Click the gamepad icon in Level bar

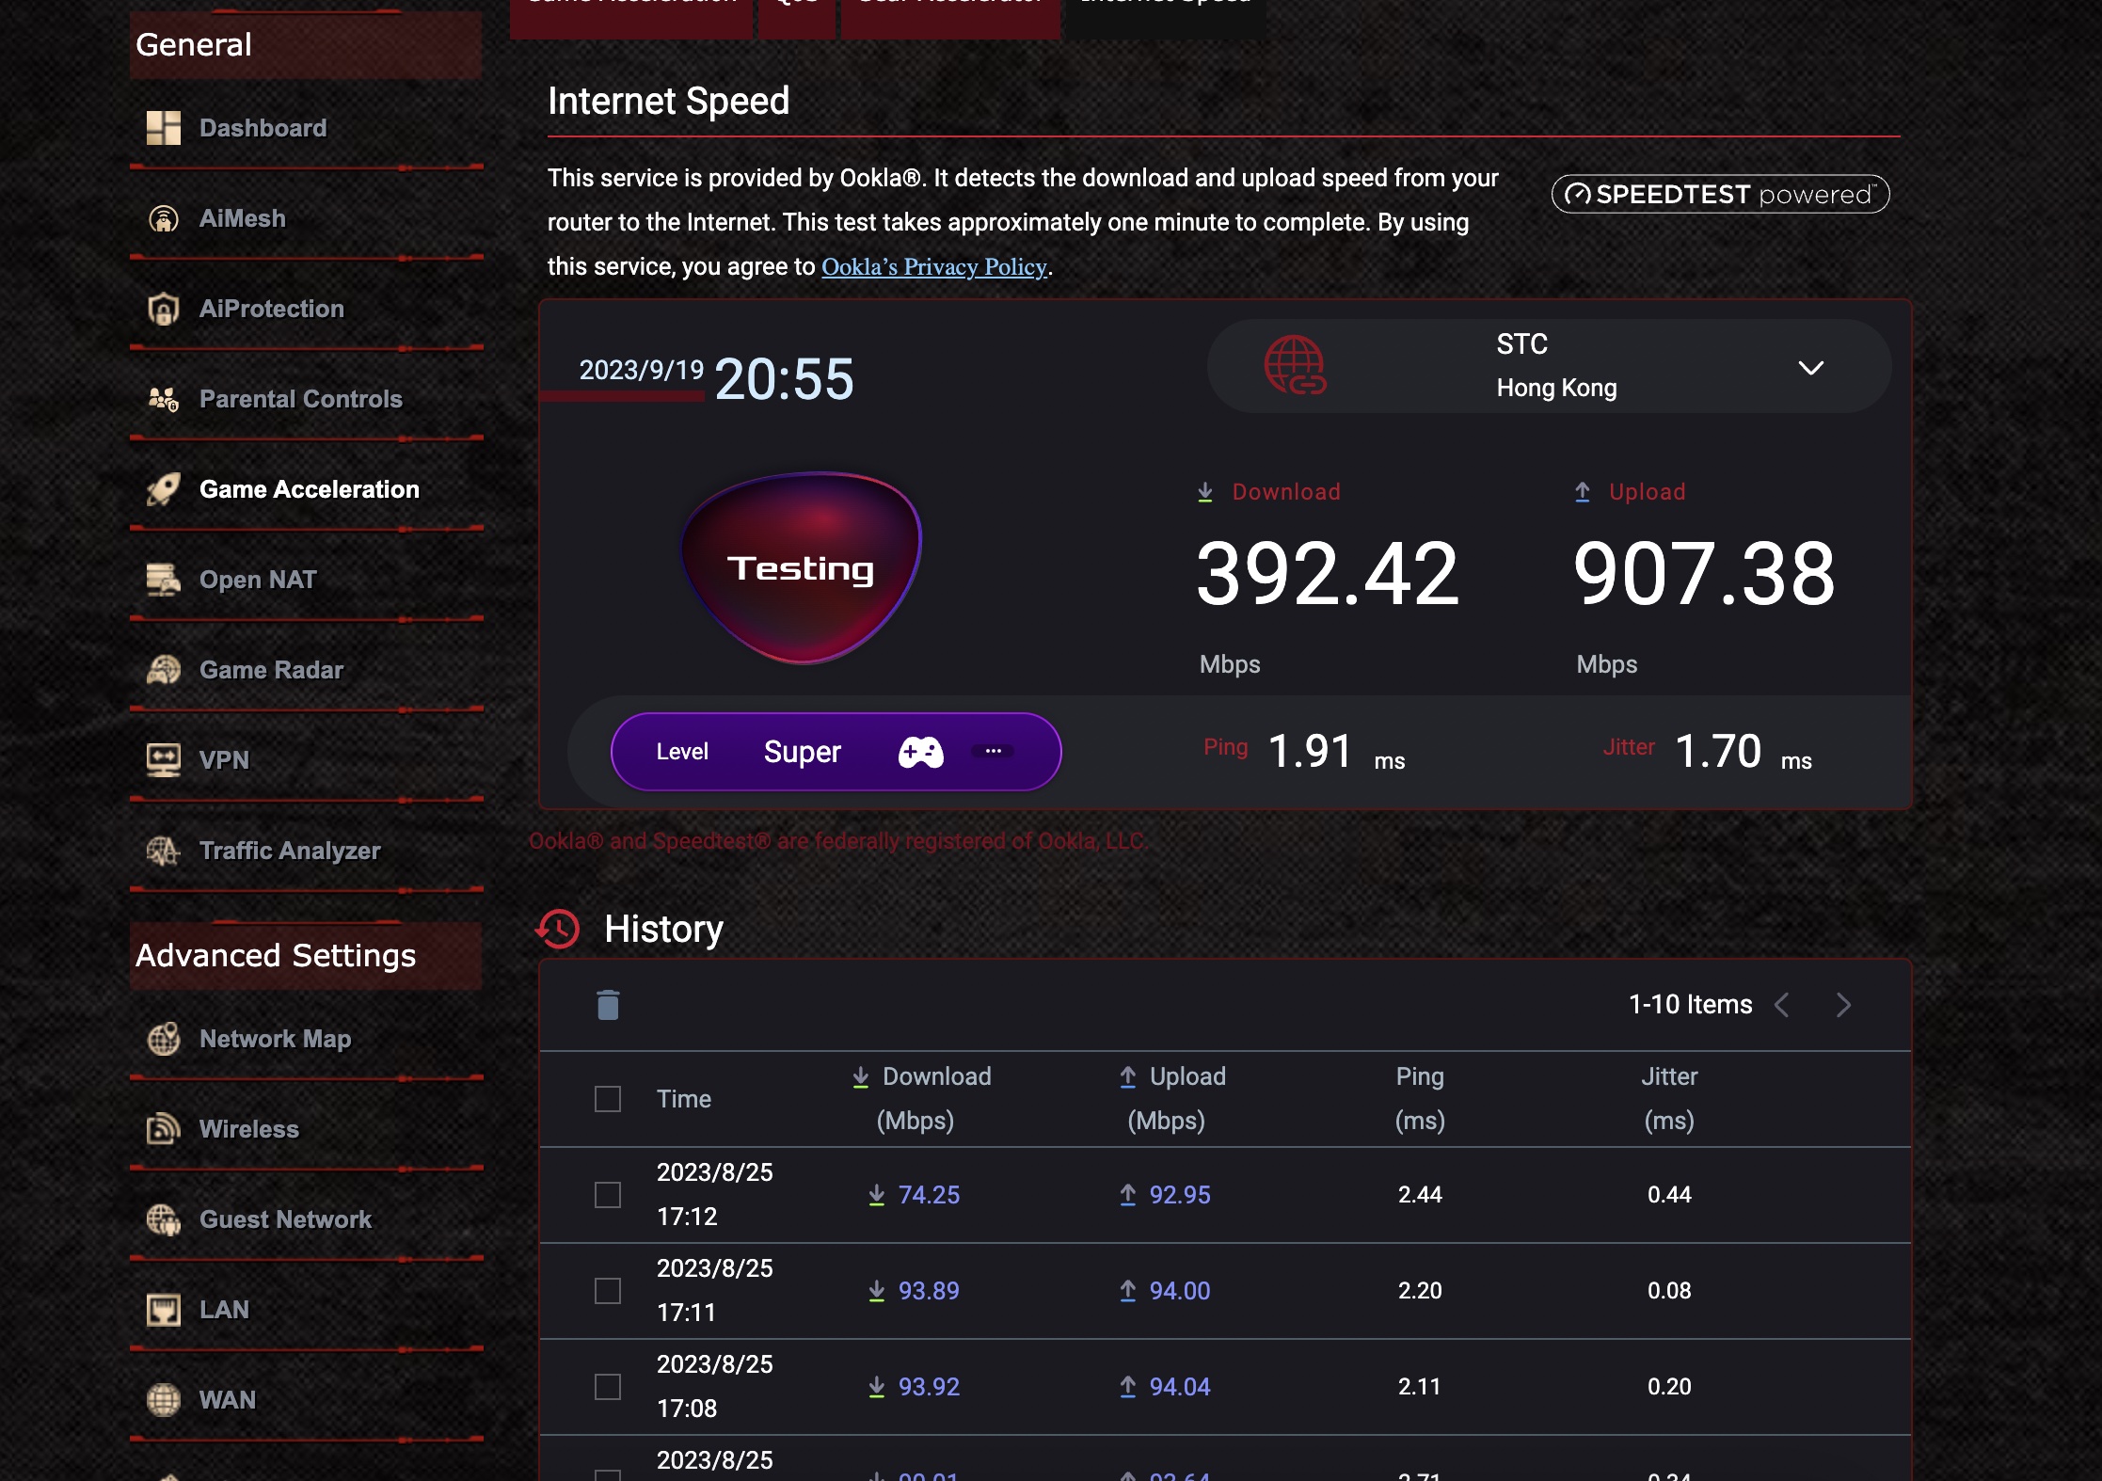click(920, 752)
